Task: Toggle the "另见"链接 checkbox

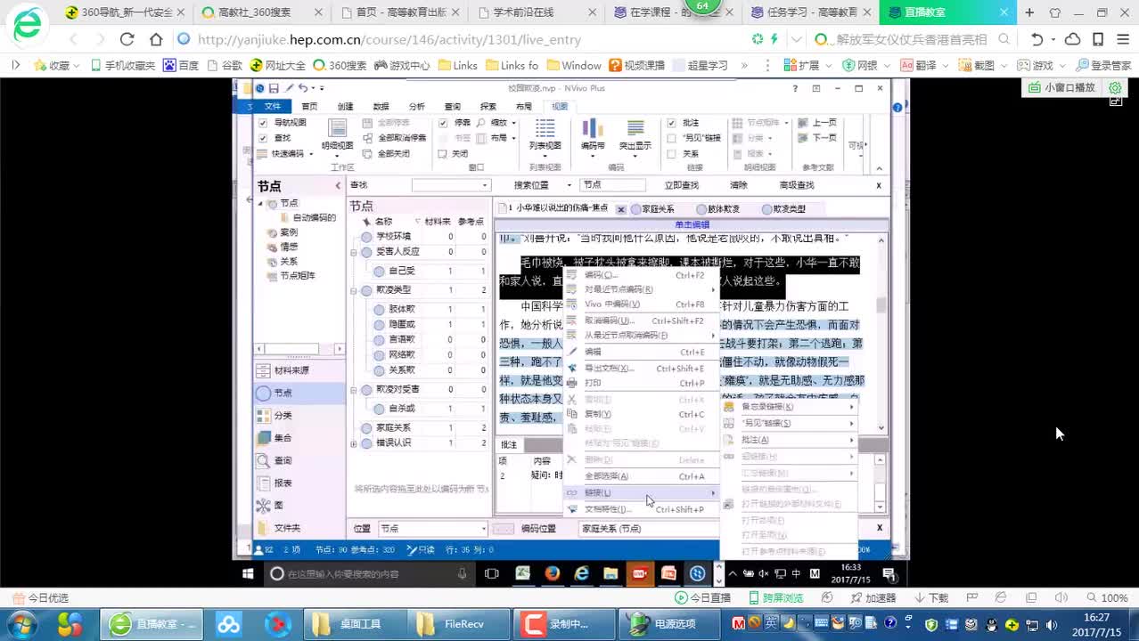Action: (672, 138)
